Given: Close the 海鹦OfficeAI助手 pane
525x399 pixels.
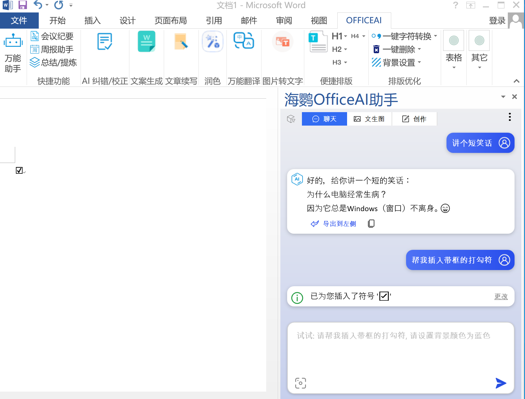Looking at the screenshot, I should (515, 97).
